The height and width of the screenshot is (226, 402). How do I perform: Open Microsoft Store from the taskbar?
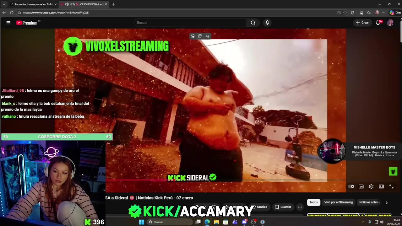click(x=225, y=222)
